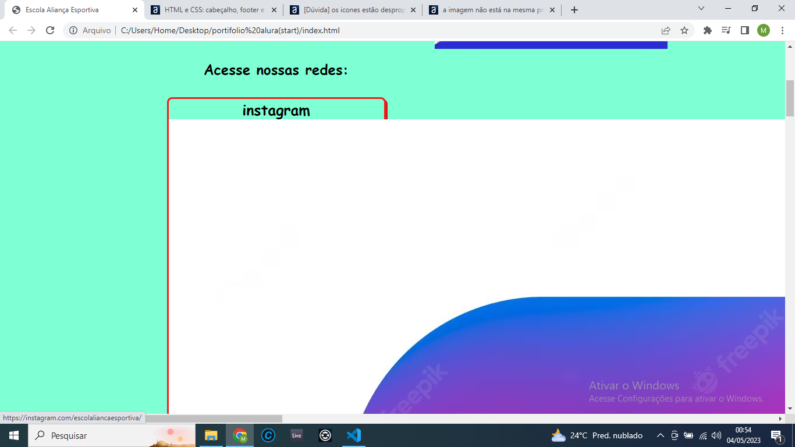
Task: Close the Escola Aliança Esportiva tab
Action: click(135, 10)
